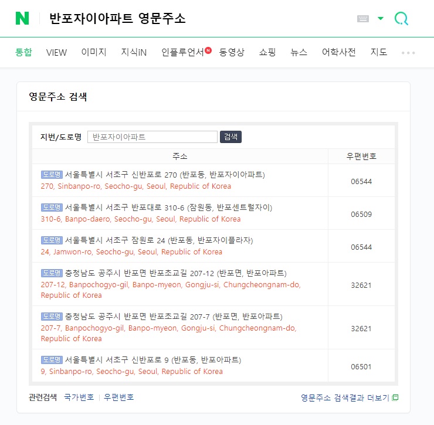Open the 어학사전 tab
This screenshot has width=434, height=425.
pos(339,52)
